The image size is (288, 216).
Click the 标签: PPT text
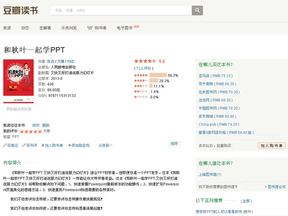(x=11, y=137)
